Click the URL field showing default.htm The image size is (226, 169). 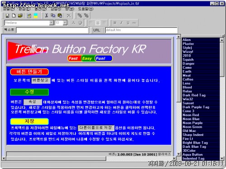[141, 30]
